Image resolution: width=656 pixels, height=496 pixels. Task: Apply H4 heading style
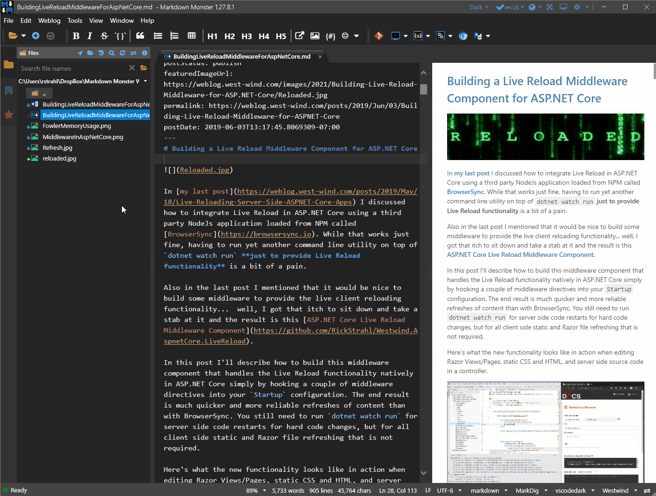(264, 36)
